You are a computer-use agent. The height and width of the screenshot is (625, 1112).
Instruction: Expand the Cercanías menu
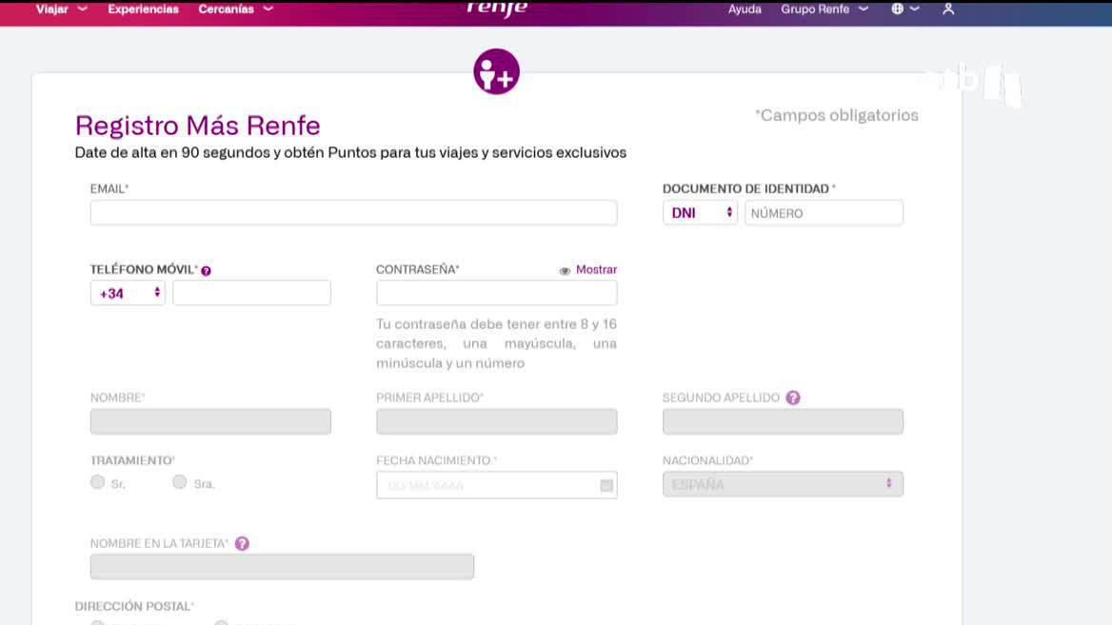pyautogui.click(x=235, y=10)
